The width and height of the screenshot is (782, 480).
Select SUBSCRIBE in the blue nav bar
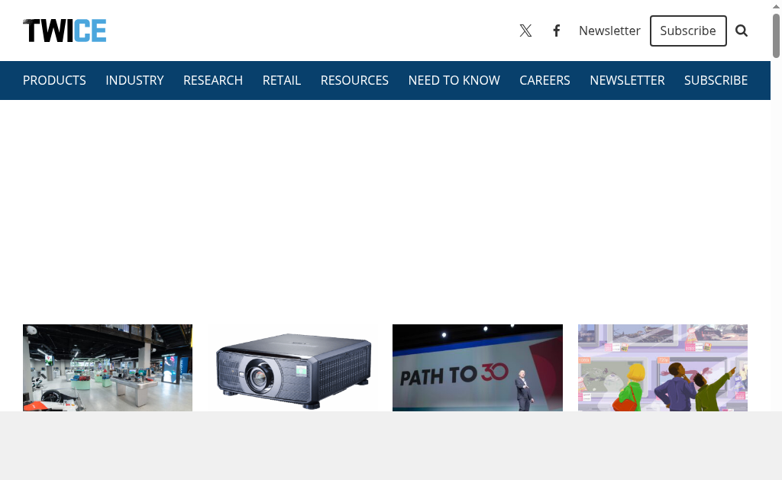coord(716,80)
